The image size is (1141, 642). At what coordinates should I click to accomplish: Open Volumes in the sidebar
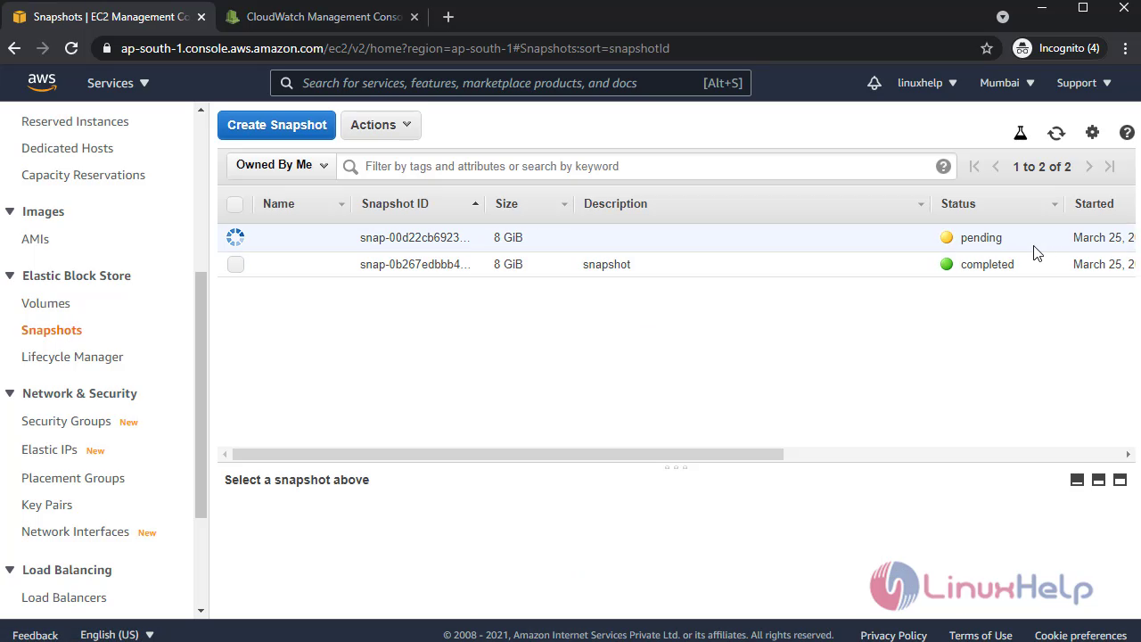pyautogui.click(x=45, y=303)
